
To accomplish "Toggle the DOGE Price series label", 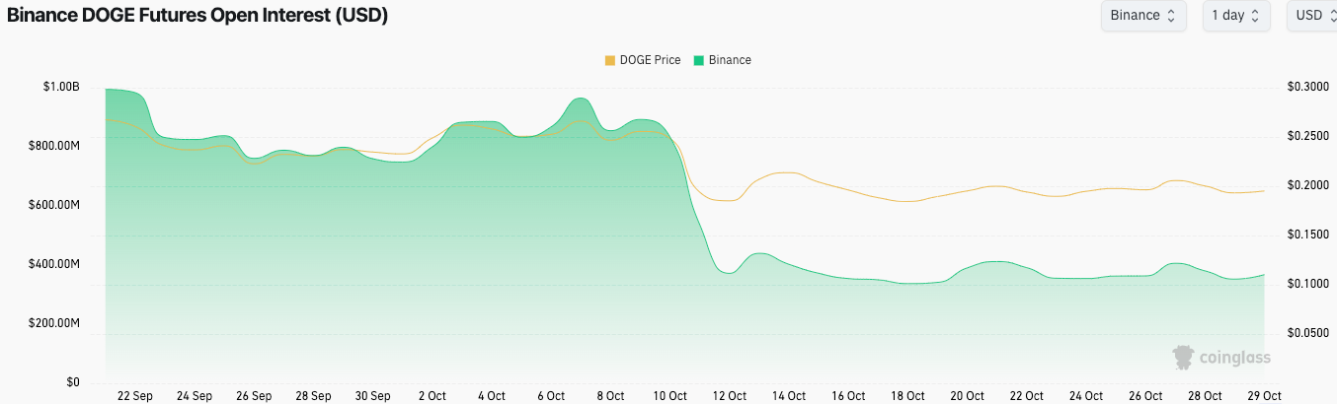I will pos(650,60).
